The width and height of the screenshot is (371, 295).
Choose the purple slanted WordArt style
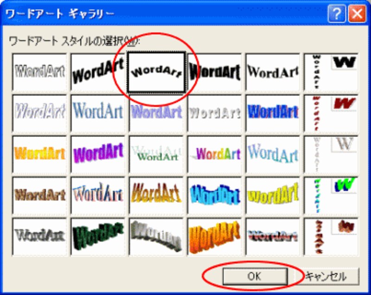98,154
